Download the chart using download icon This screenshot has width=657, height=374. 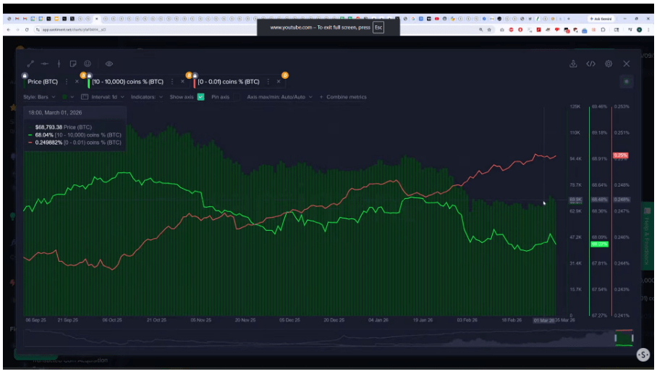[x=573, y=64]
